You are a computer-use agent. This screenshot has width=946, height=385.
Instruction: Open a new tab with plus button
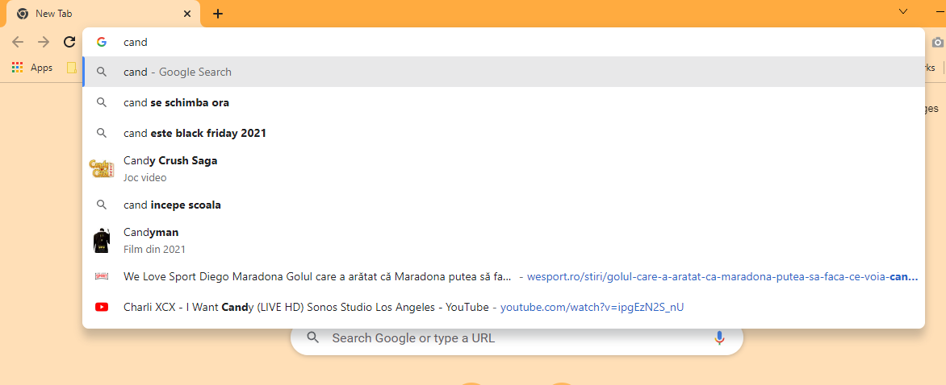[218, 14]
